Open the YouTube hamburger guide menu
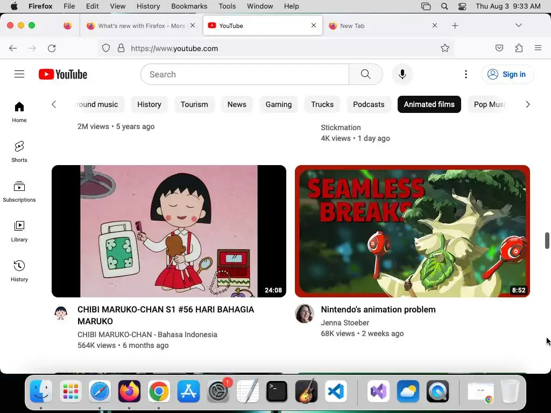The image size is (551, 413). 19,74
